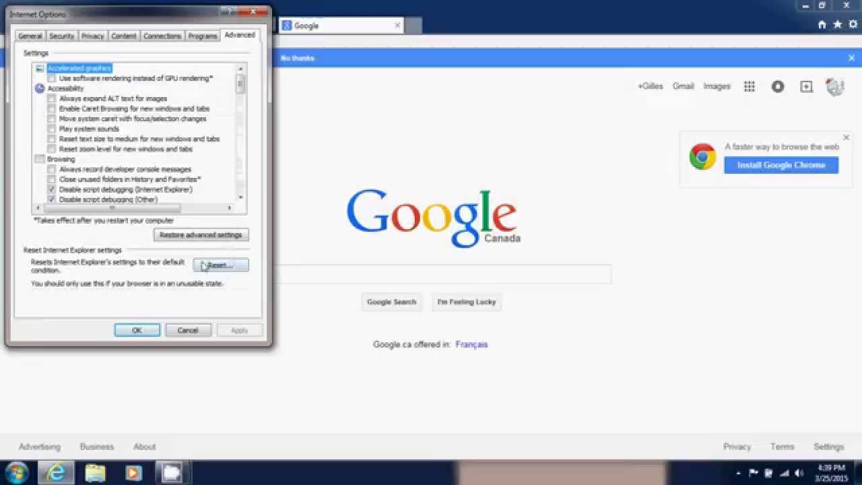This screenshot has height=485, width=862.
Task: Close the Chrome promo box
Action: (x=847, y=137)
